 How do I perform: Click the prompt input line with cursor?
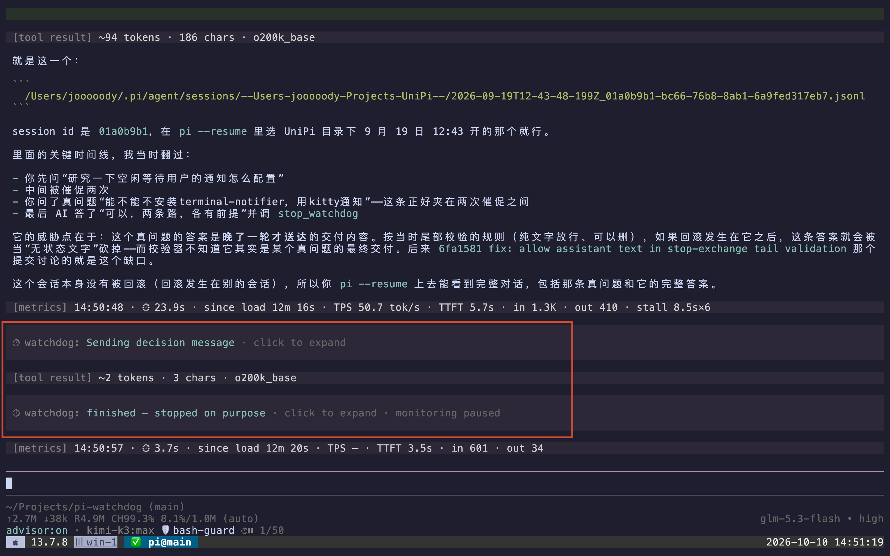point(445,483)
